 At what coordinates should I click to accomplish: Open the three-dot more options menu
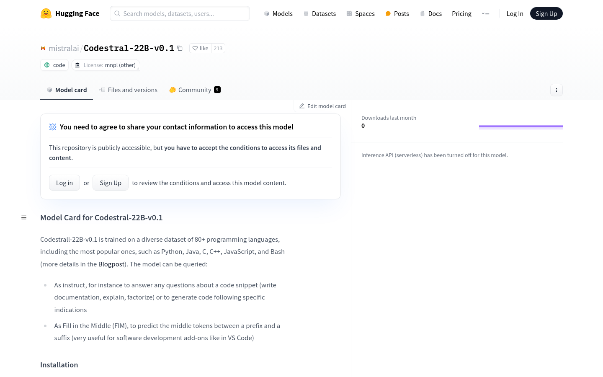coord(556,90)
